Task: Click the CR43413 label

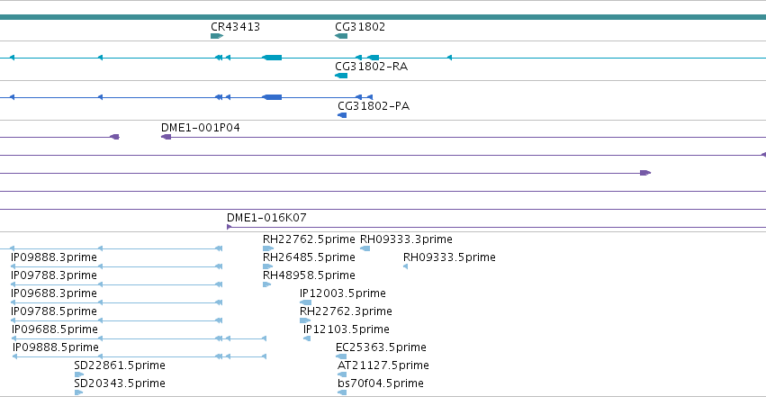Action: coord(236,27)
